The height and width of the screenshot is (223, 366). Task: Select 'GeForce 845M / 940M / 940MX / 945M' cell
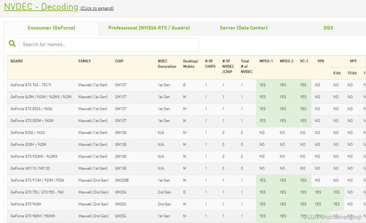click(x=41, y=97)
